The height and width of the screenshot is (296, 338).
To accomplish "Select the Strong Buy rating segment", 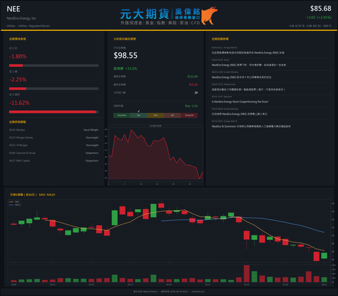I will point(122,116).
